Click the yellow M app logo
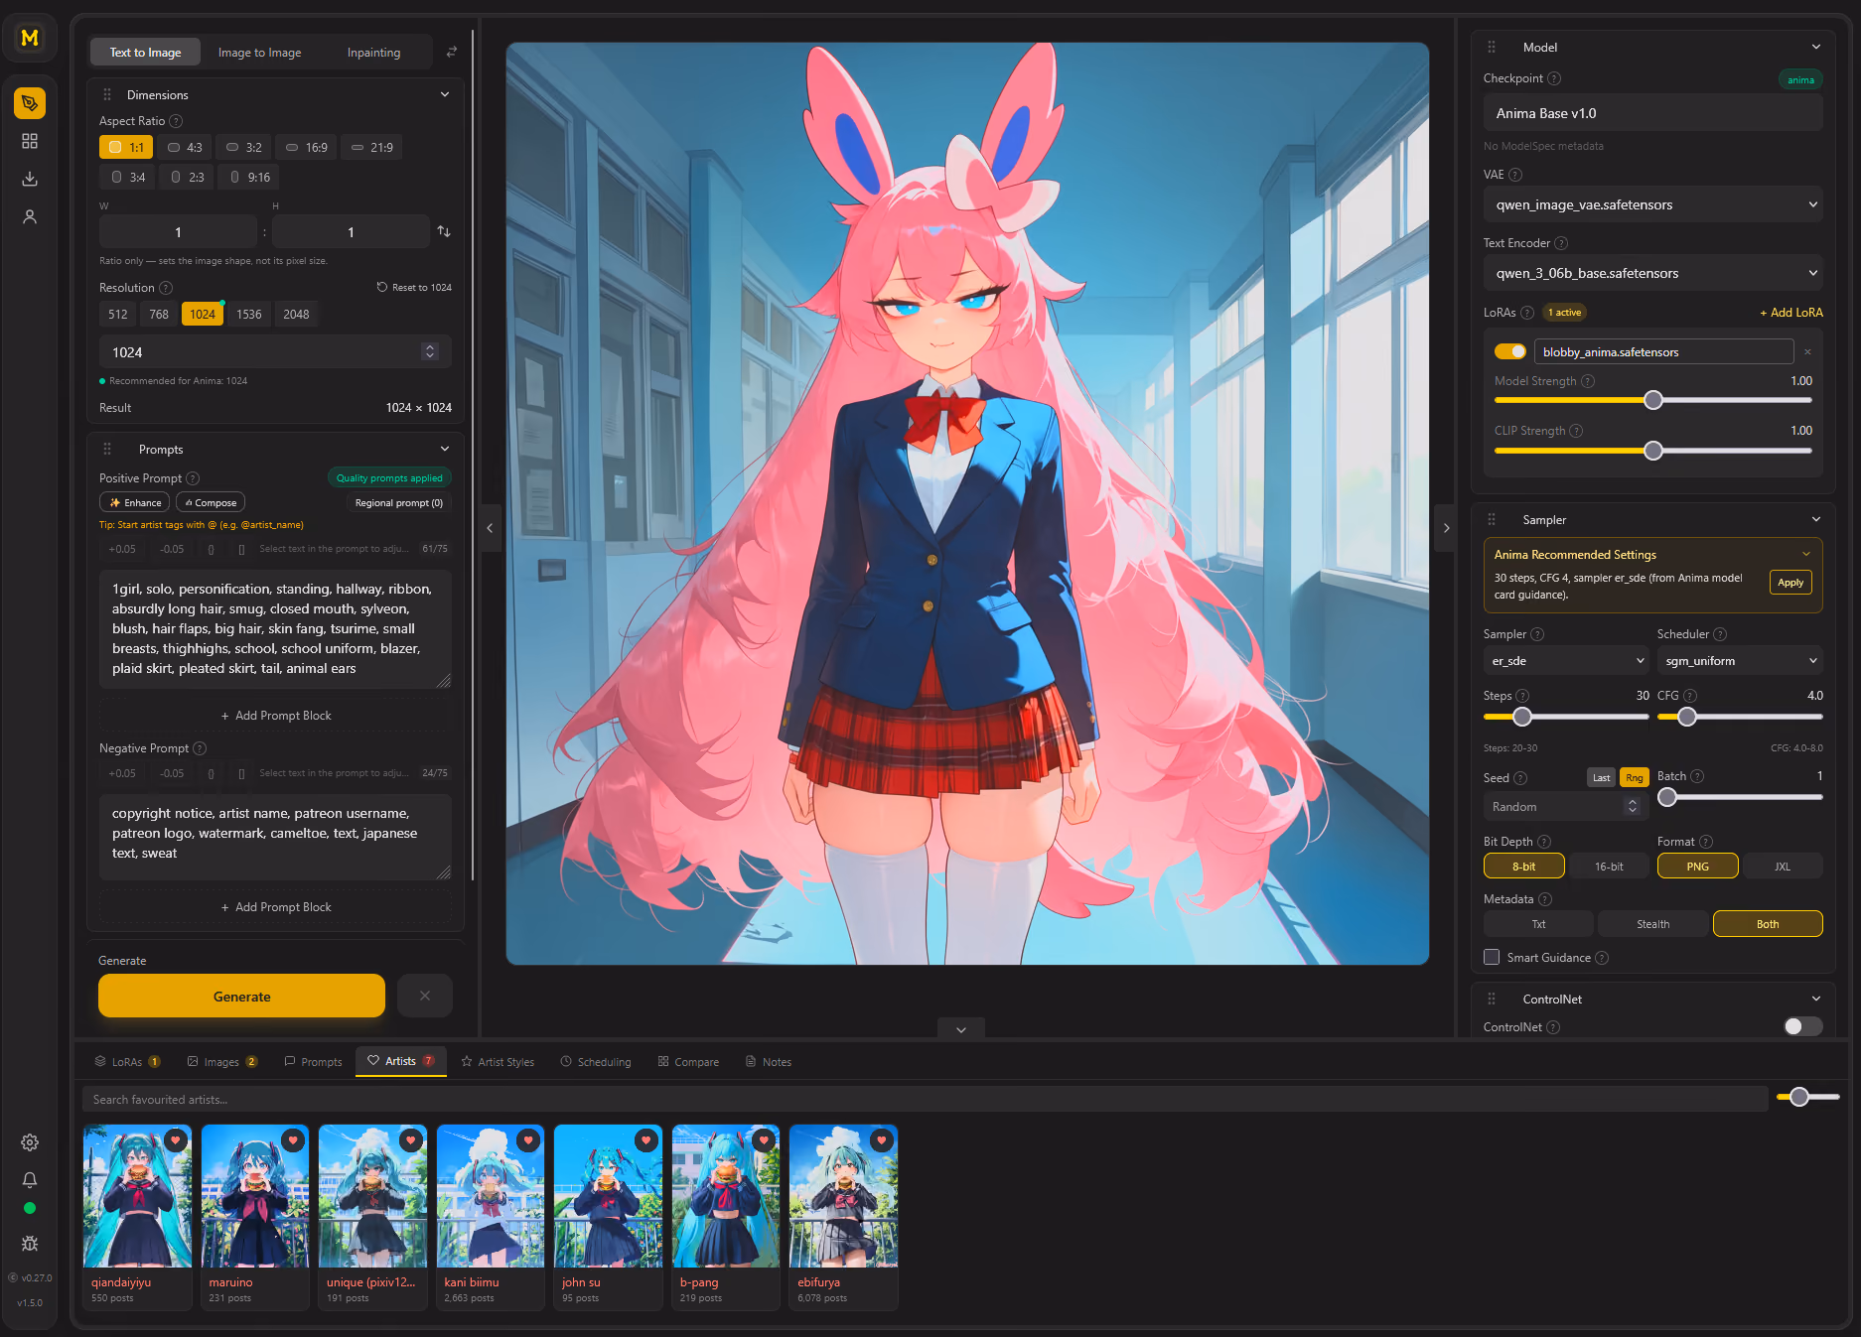1861x1337 pixels. coord(30,38)
